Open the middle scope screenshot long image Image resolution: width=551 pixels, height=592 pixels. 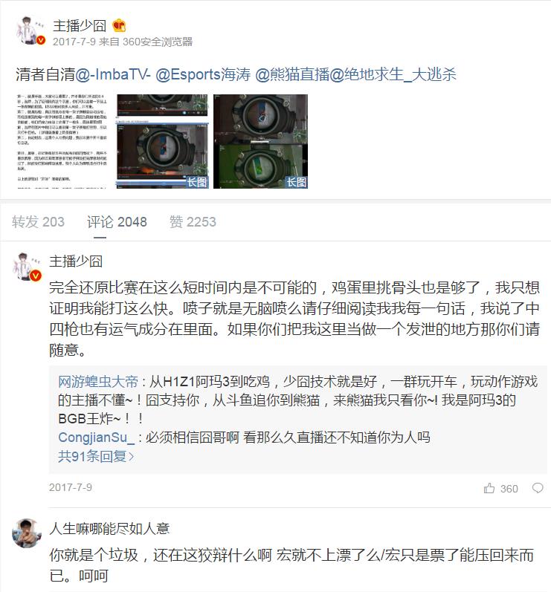[163, 141]
